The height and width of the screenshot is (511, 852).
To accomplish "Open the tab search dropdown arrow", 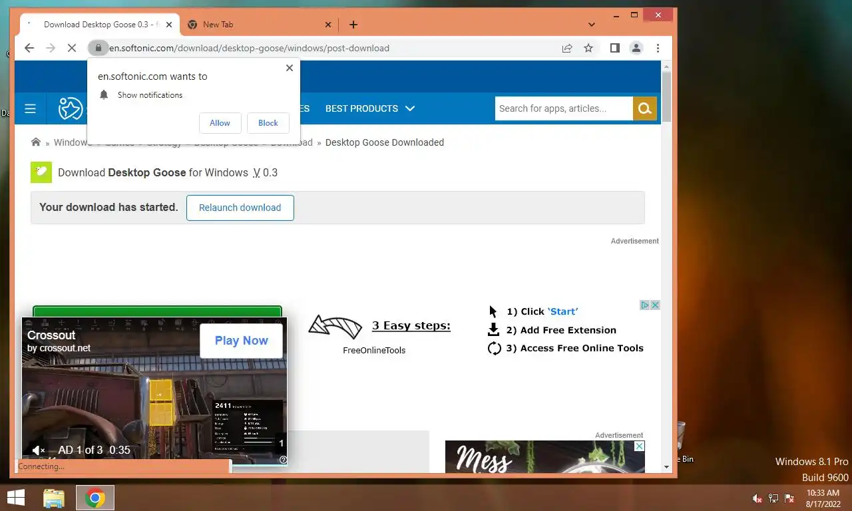I will (592, 25).
